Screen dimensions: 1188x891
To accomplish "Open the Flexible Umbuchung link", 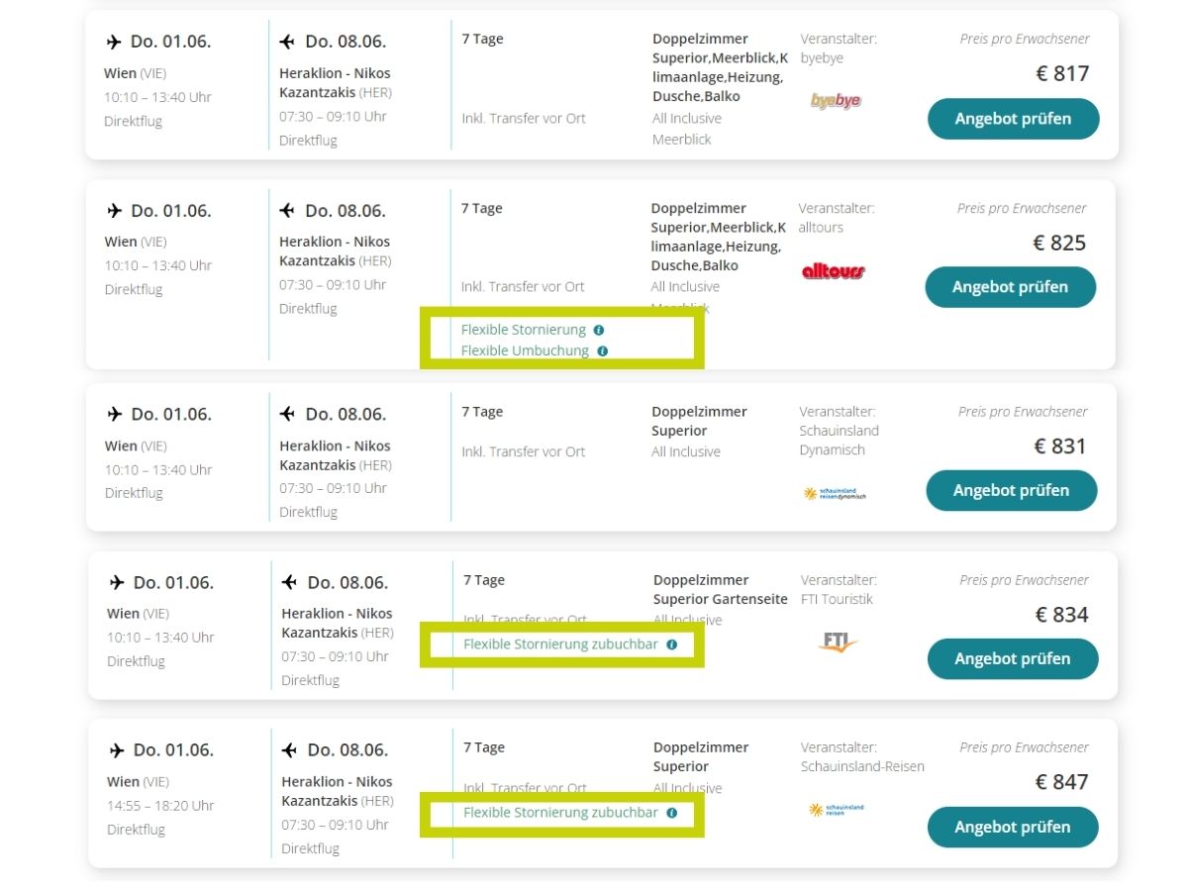I will click(x=525, y=350).
